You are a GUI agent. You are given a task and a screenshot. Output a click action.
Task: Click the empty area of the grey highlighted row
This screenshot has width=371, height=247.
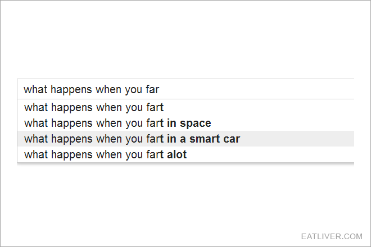pyautogui.click(x=297, y=139)
